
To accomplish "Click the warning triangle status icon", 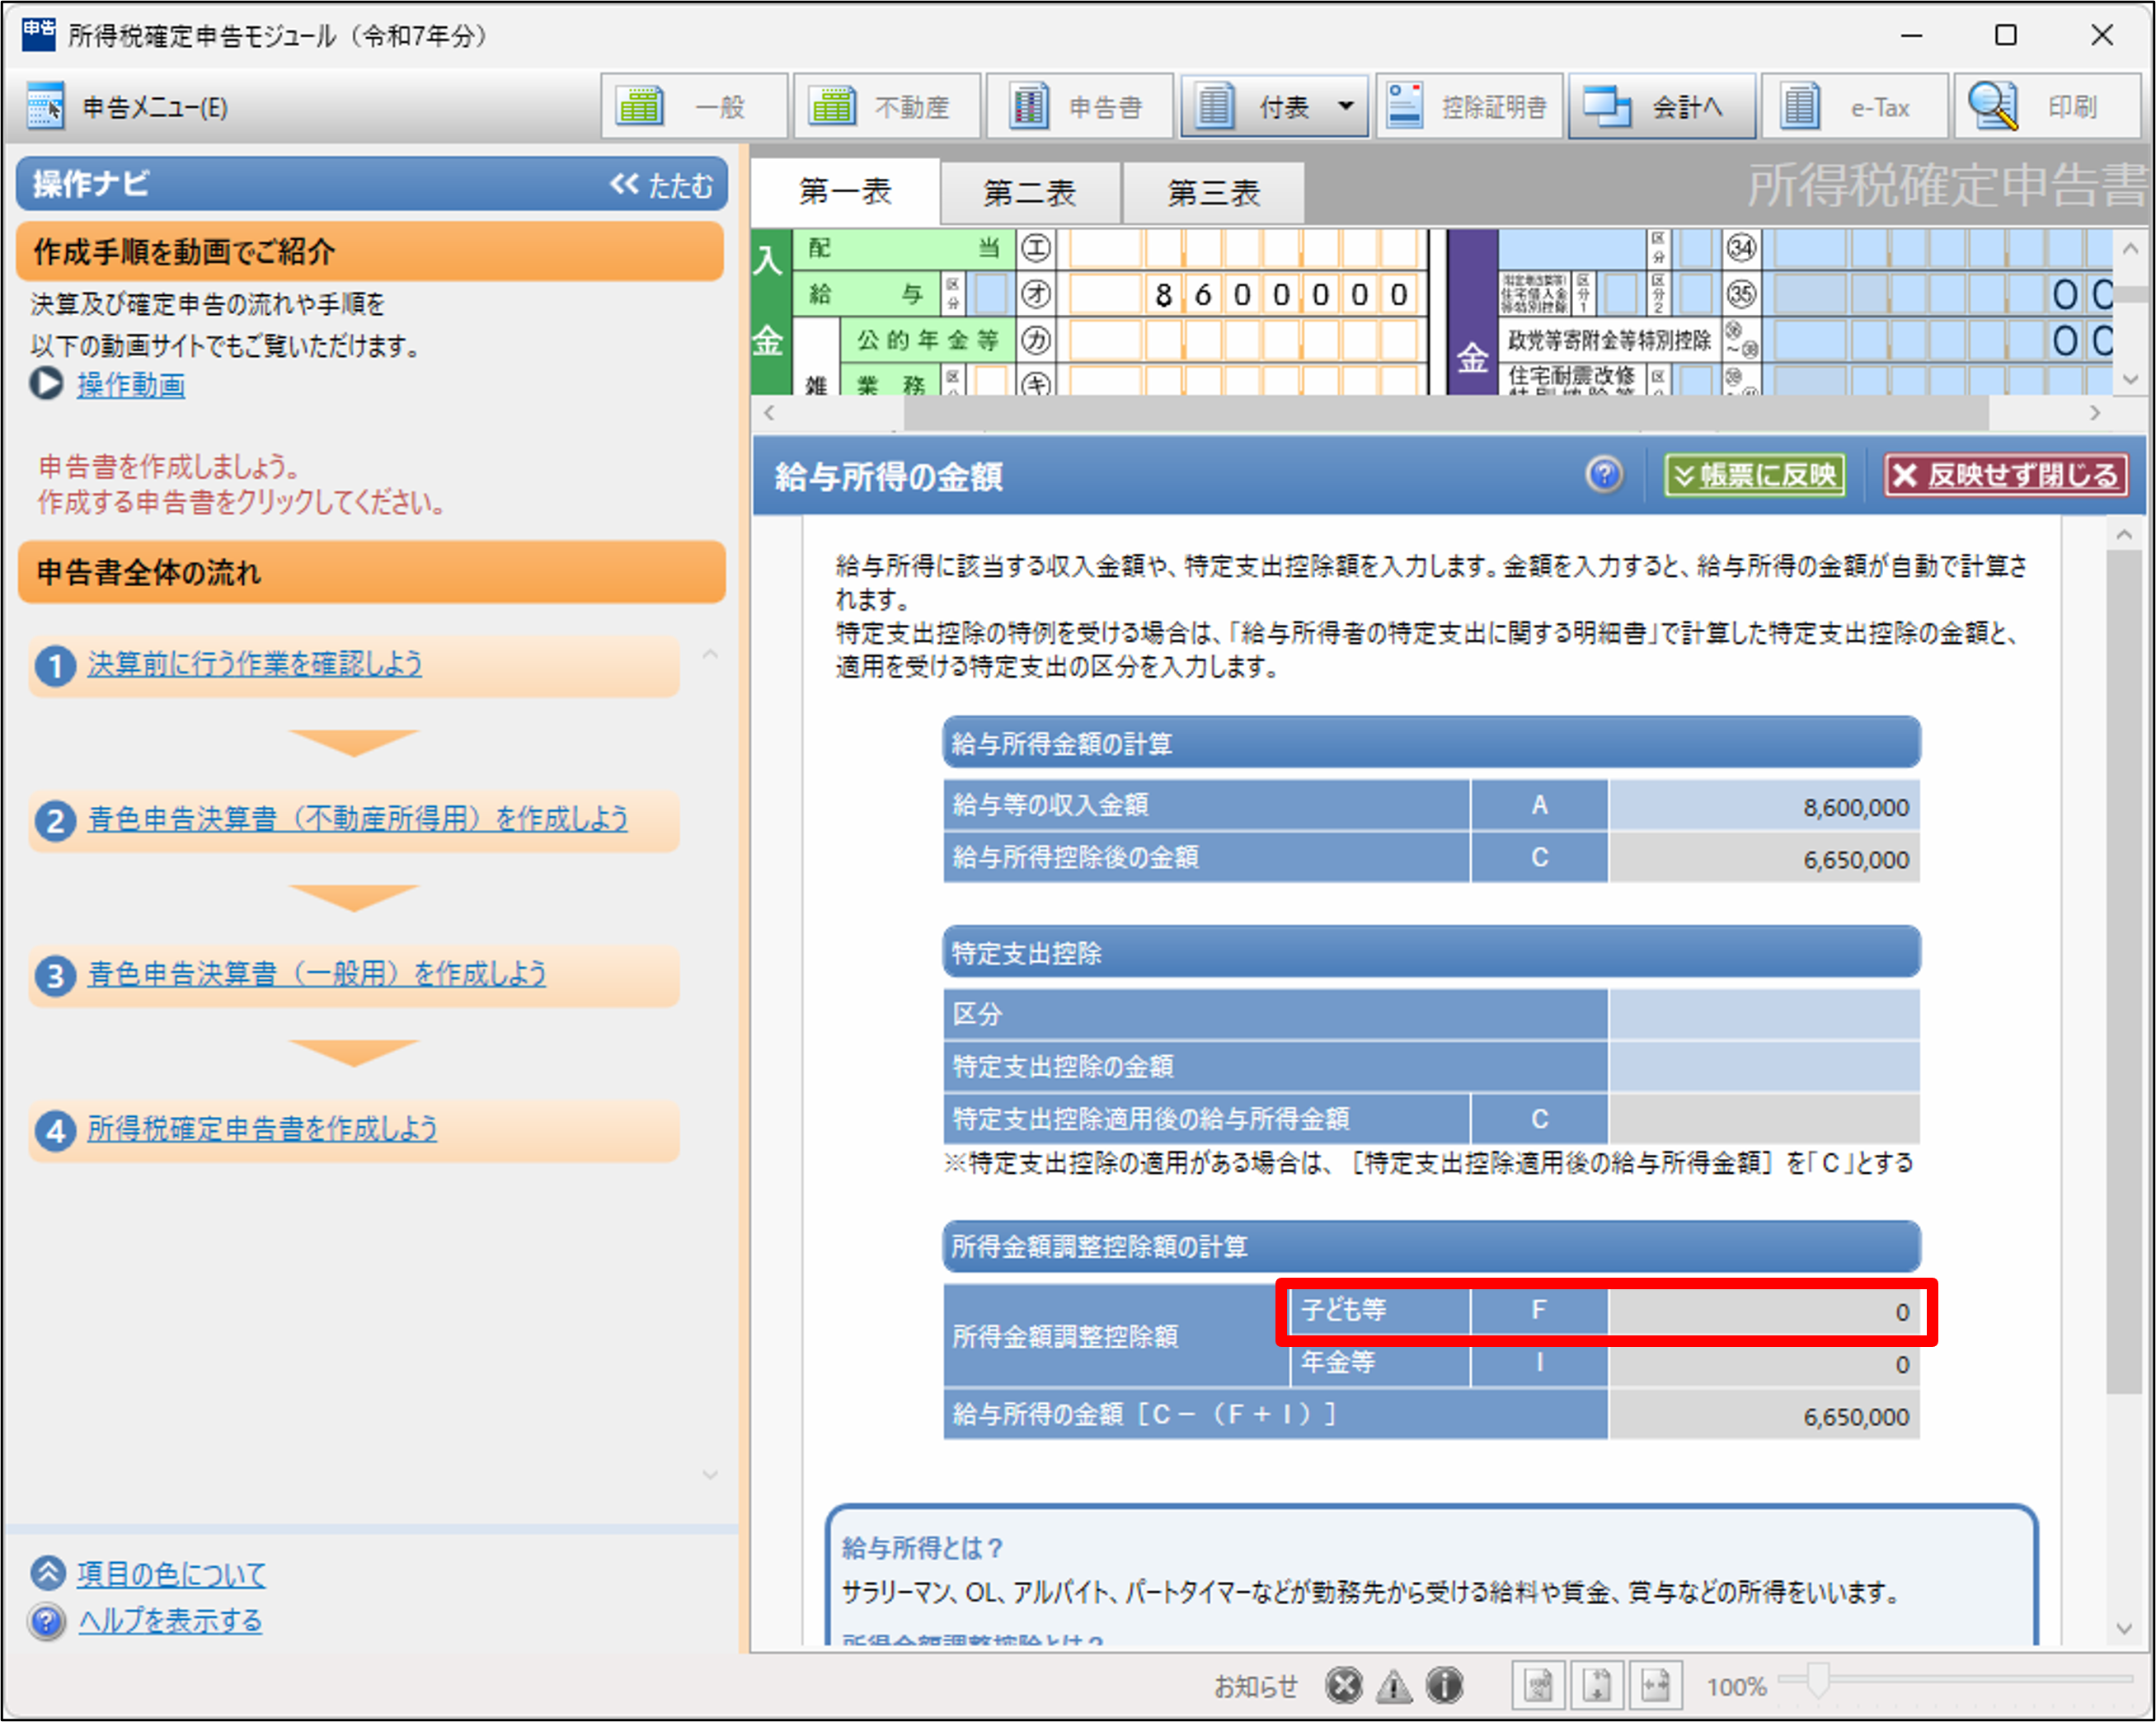I will pos(1393,1686).
